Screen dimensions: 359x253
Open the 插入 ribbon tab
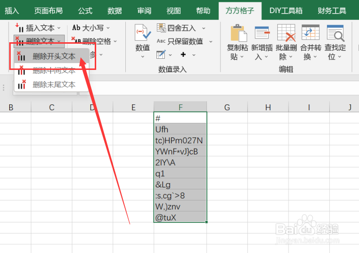click(x=12, y=11)
